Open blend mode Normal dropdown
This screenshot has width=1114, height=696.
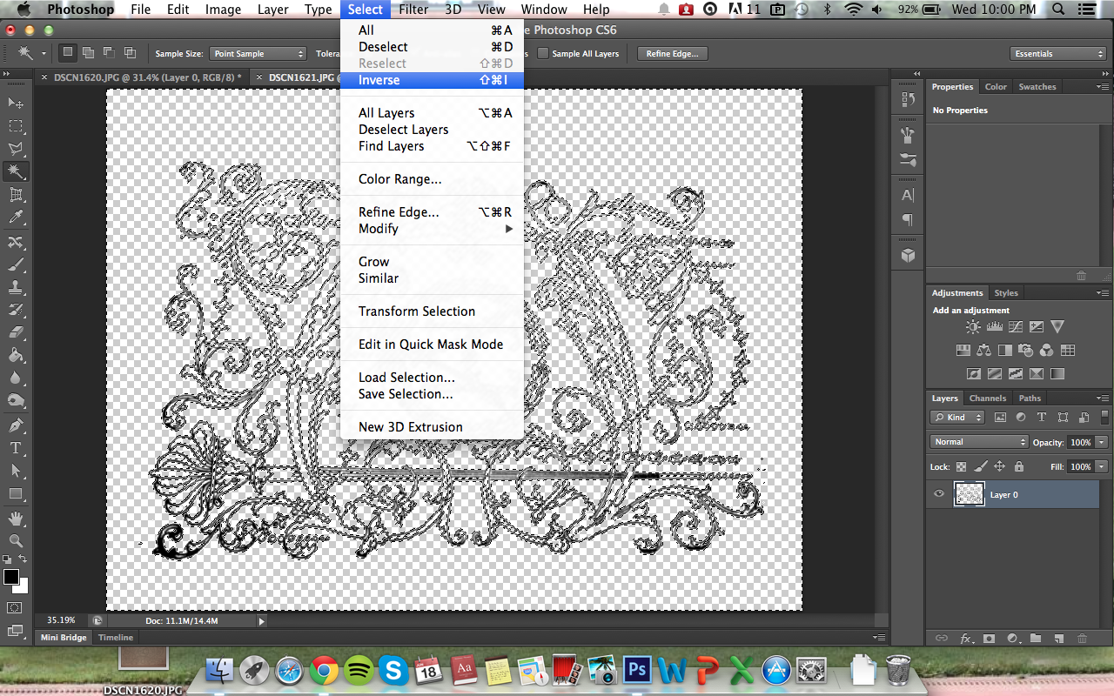[979, 442]
